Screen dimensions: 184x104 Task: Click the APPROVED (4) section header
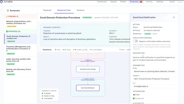[x=21, y=31]
